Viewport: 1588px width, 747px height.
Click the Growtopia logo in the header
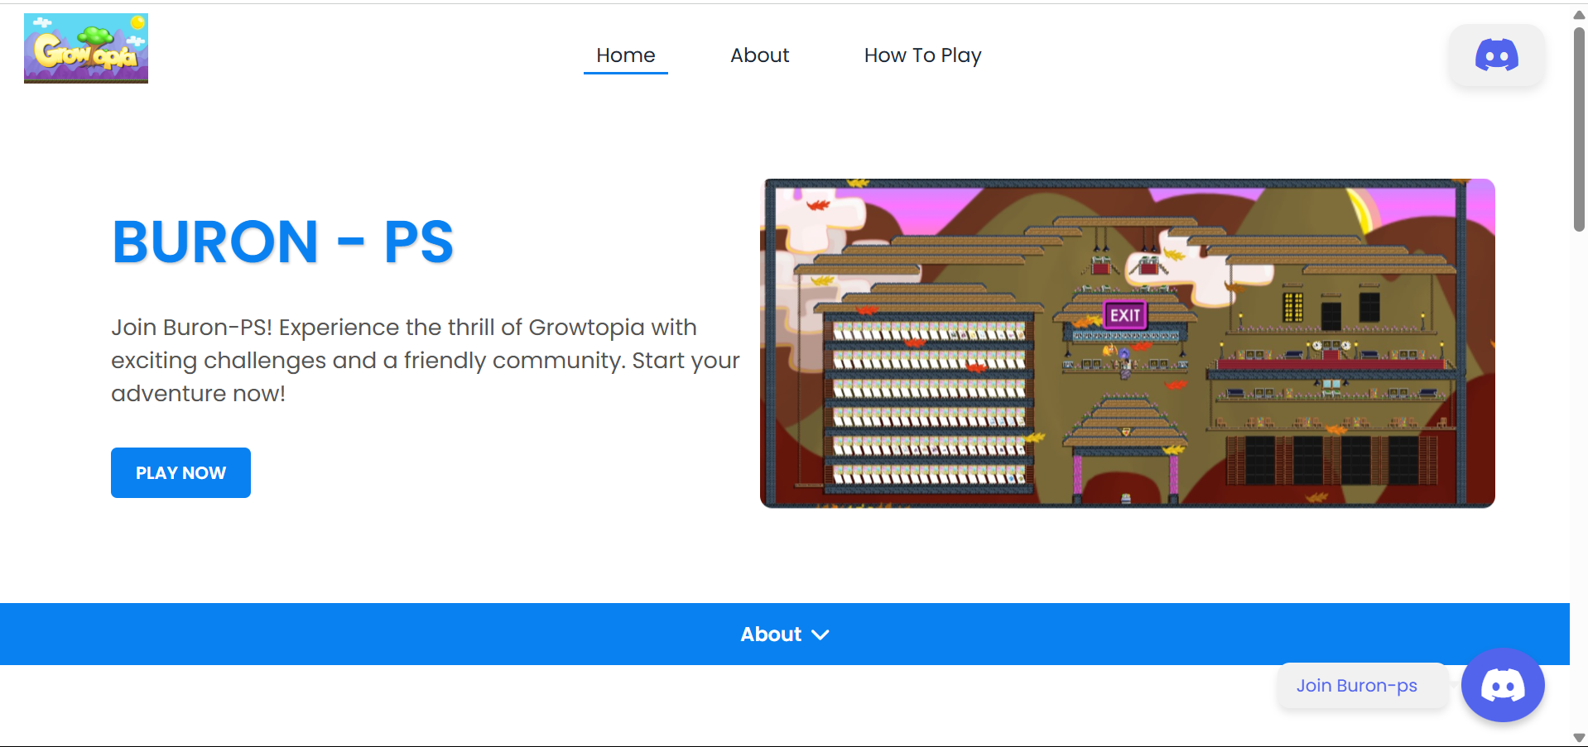(86, 48)
